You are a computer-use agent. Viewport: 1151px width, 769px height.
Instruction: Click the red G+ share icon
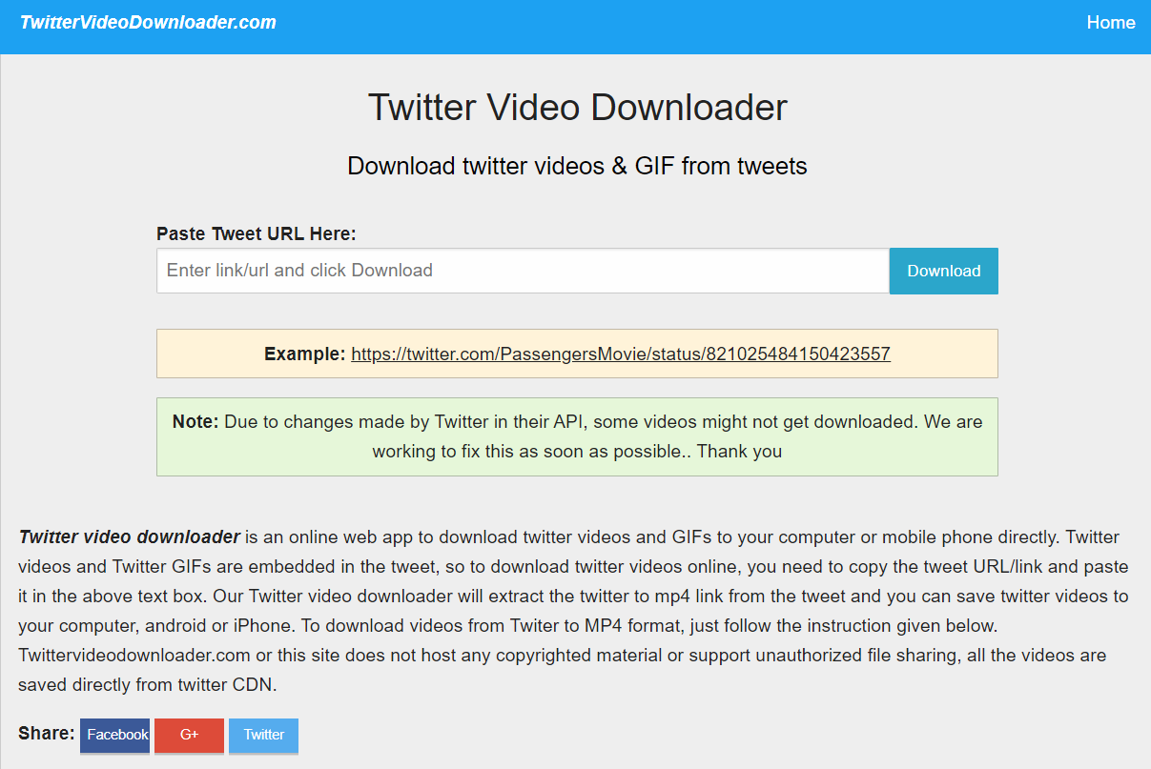click(189, 735)
